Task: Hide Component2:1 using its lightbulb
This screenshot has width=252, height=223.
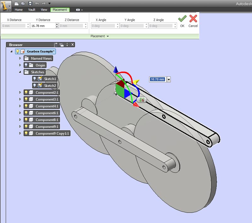Action: tap(26, 92)
